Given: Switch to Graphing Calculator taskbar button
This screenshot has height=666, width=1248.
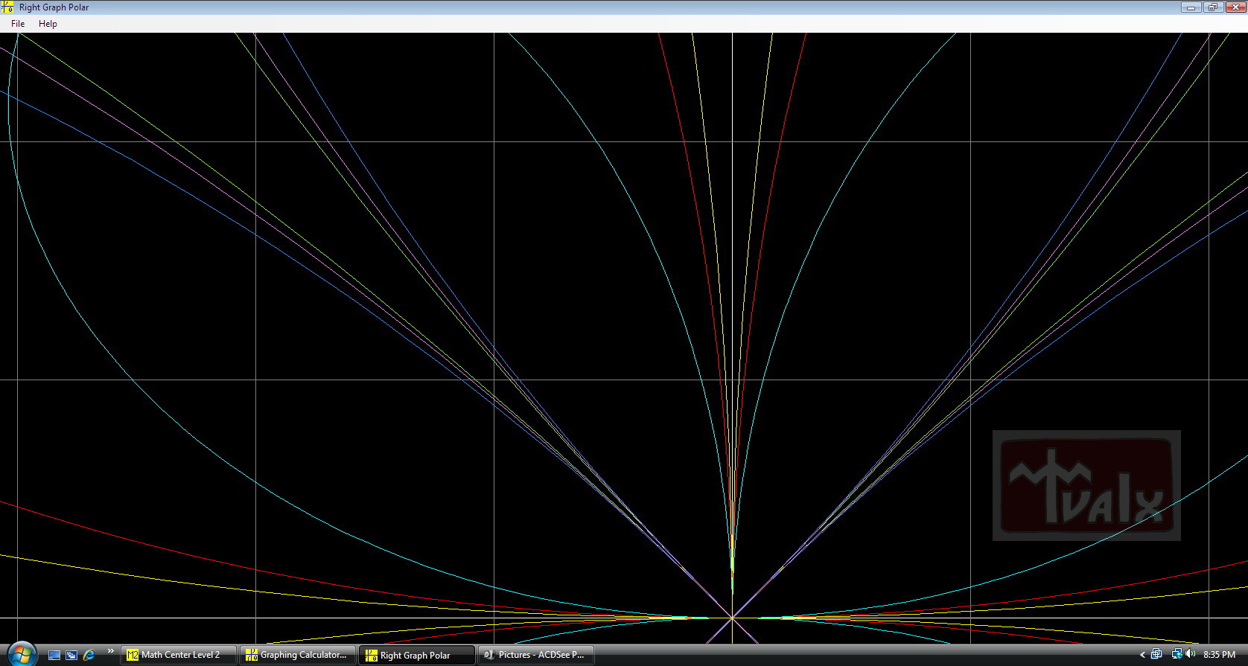Looking at the screenshot, I should pos(298,655).
